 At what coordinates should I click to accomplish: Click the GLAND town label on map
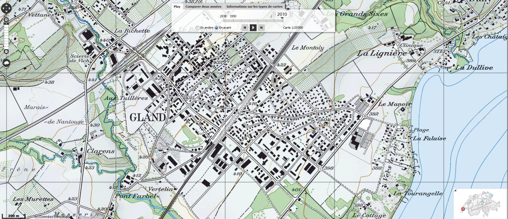[x=148, y=117]
